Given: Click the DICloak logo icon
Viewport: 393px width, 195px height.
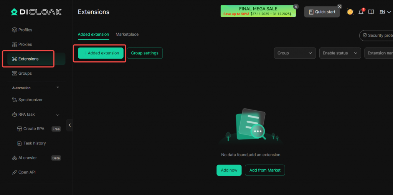Looking at the screenshot, I should [x=14, y=12].
